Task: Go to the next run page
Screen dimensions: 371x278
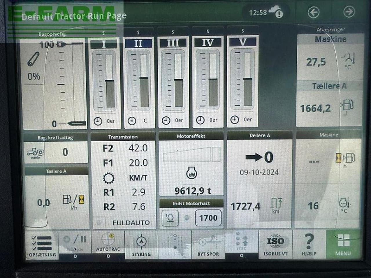Action: (349, 12)
